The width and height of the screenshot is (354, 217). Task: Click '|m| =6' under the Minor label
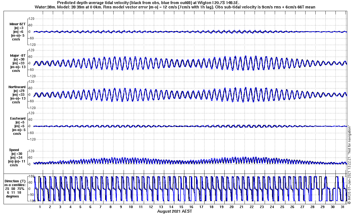pos(19,32)
